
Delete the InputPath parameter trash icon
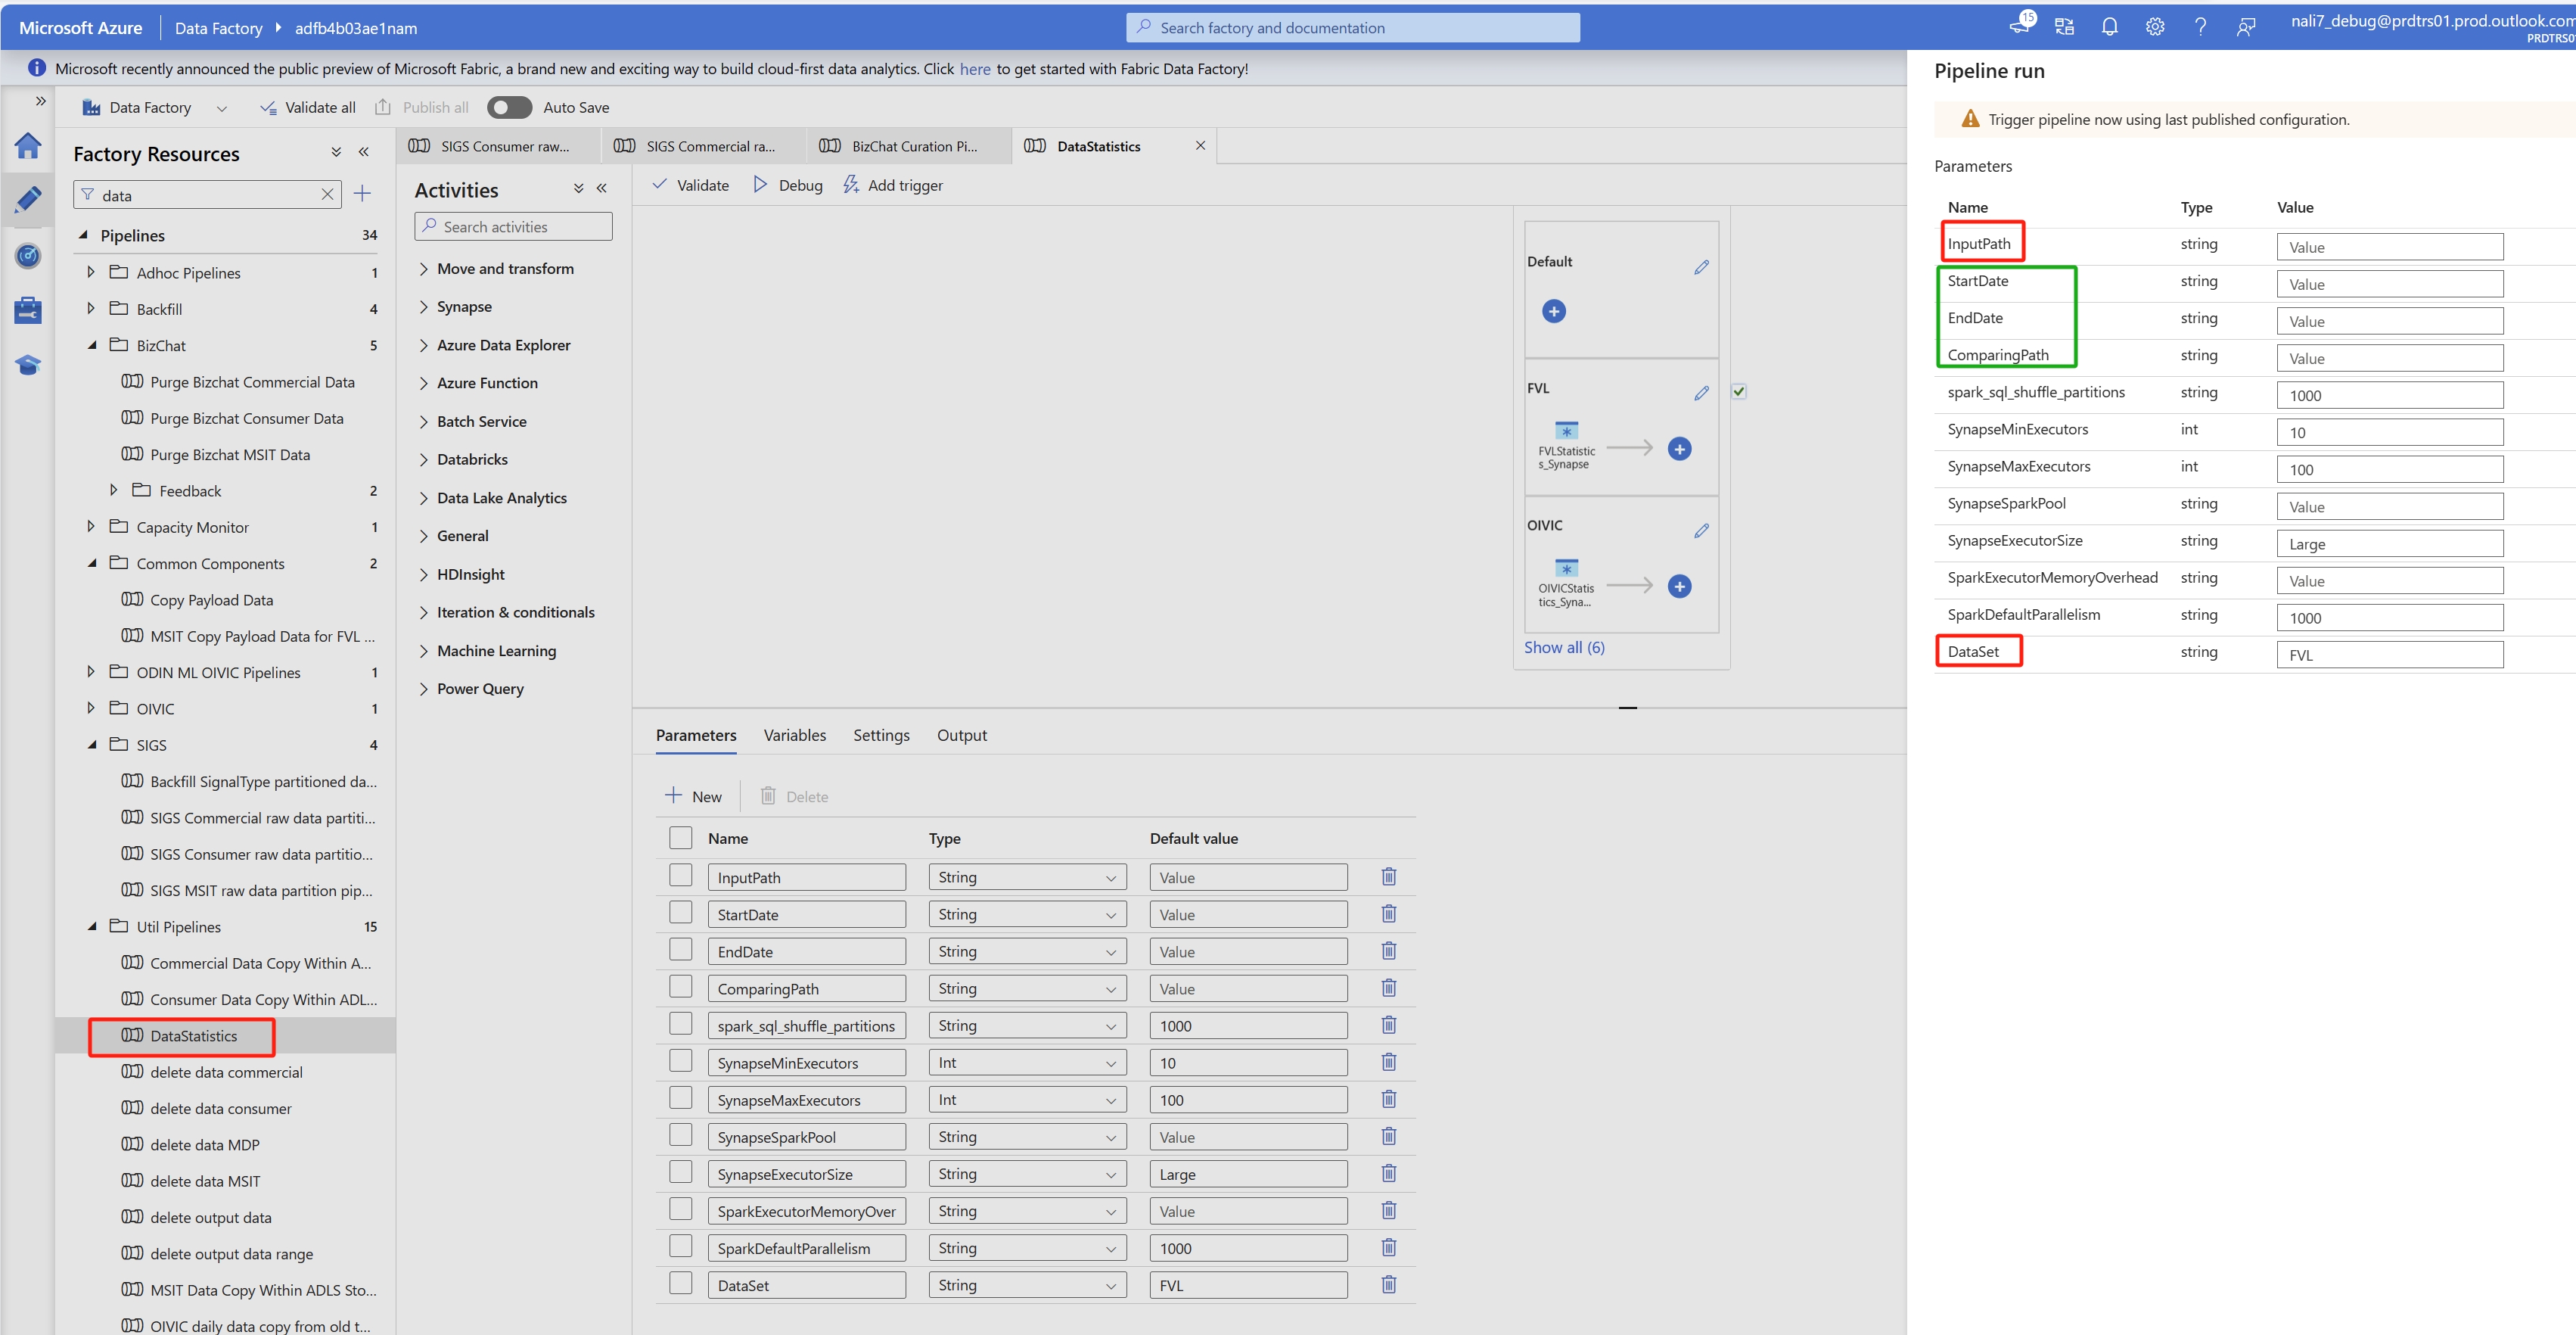(x=1389, y=877)
